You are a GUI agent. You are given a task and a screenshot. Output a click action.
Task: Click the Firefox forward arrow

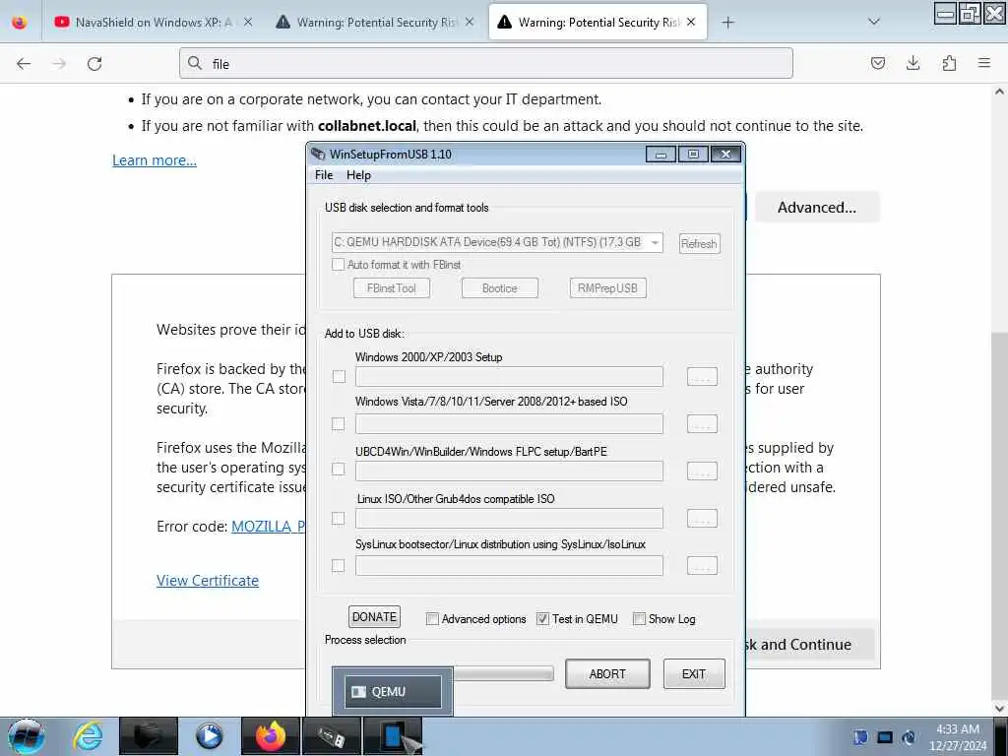click(59, 64)
